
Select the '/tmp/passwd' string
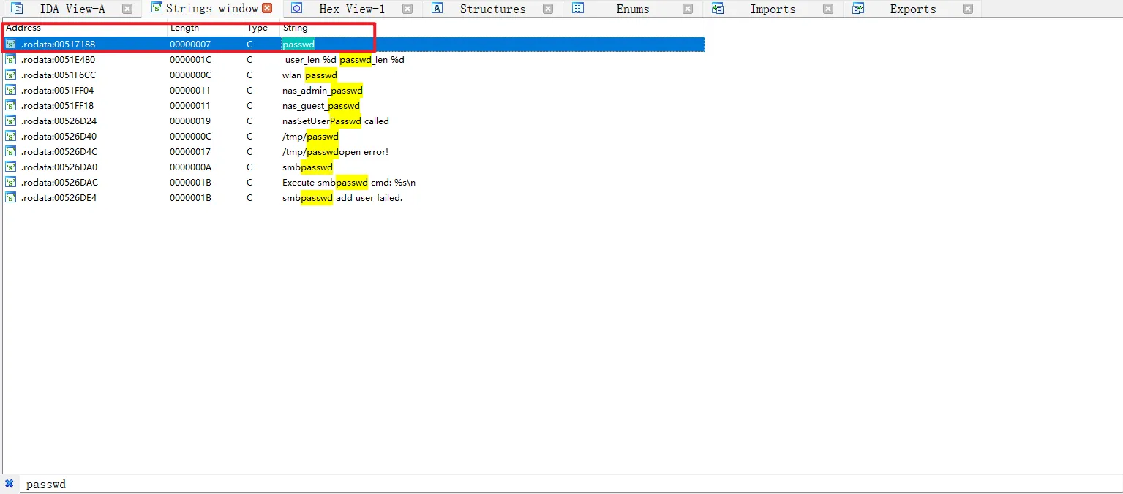click(310, 137)
